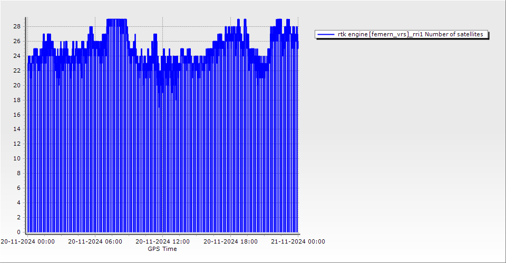This screenshot has height=263, width=506.
Task: Select the '21-11-2024 00:00' time label
Action: (297, 241)
